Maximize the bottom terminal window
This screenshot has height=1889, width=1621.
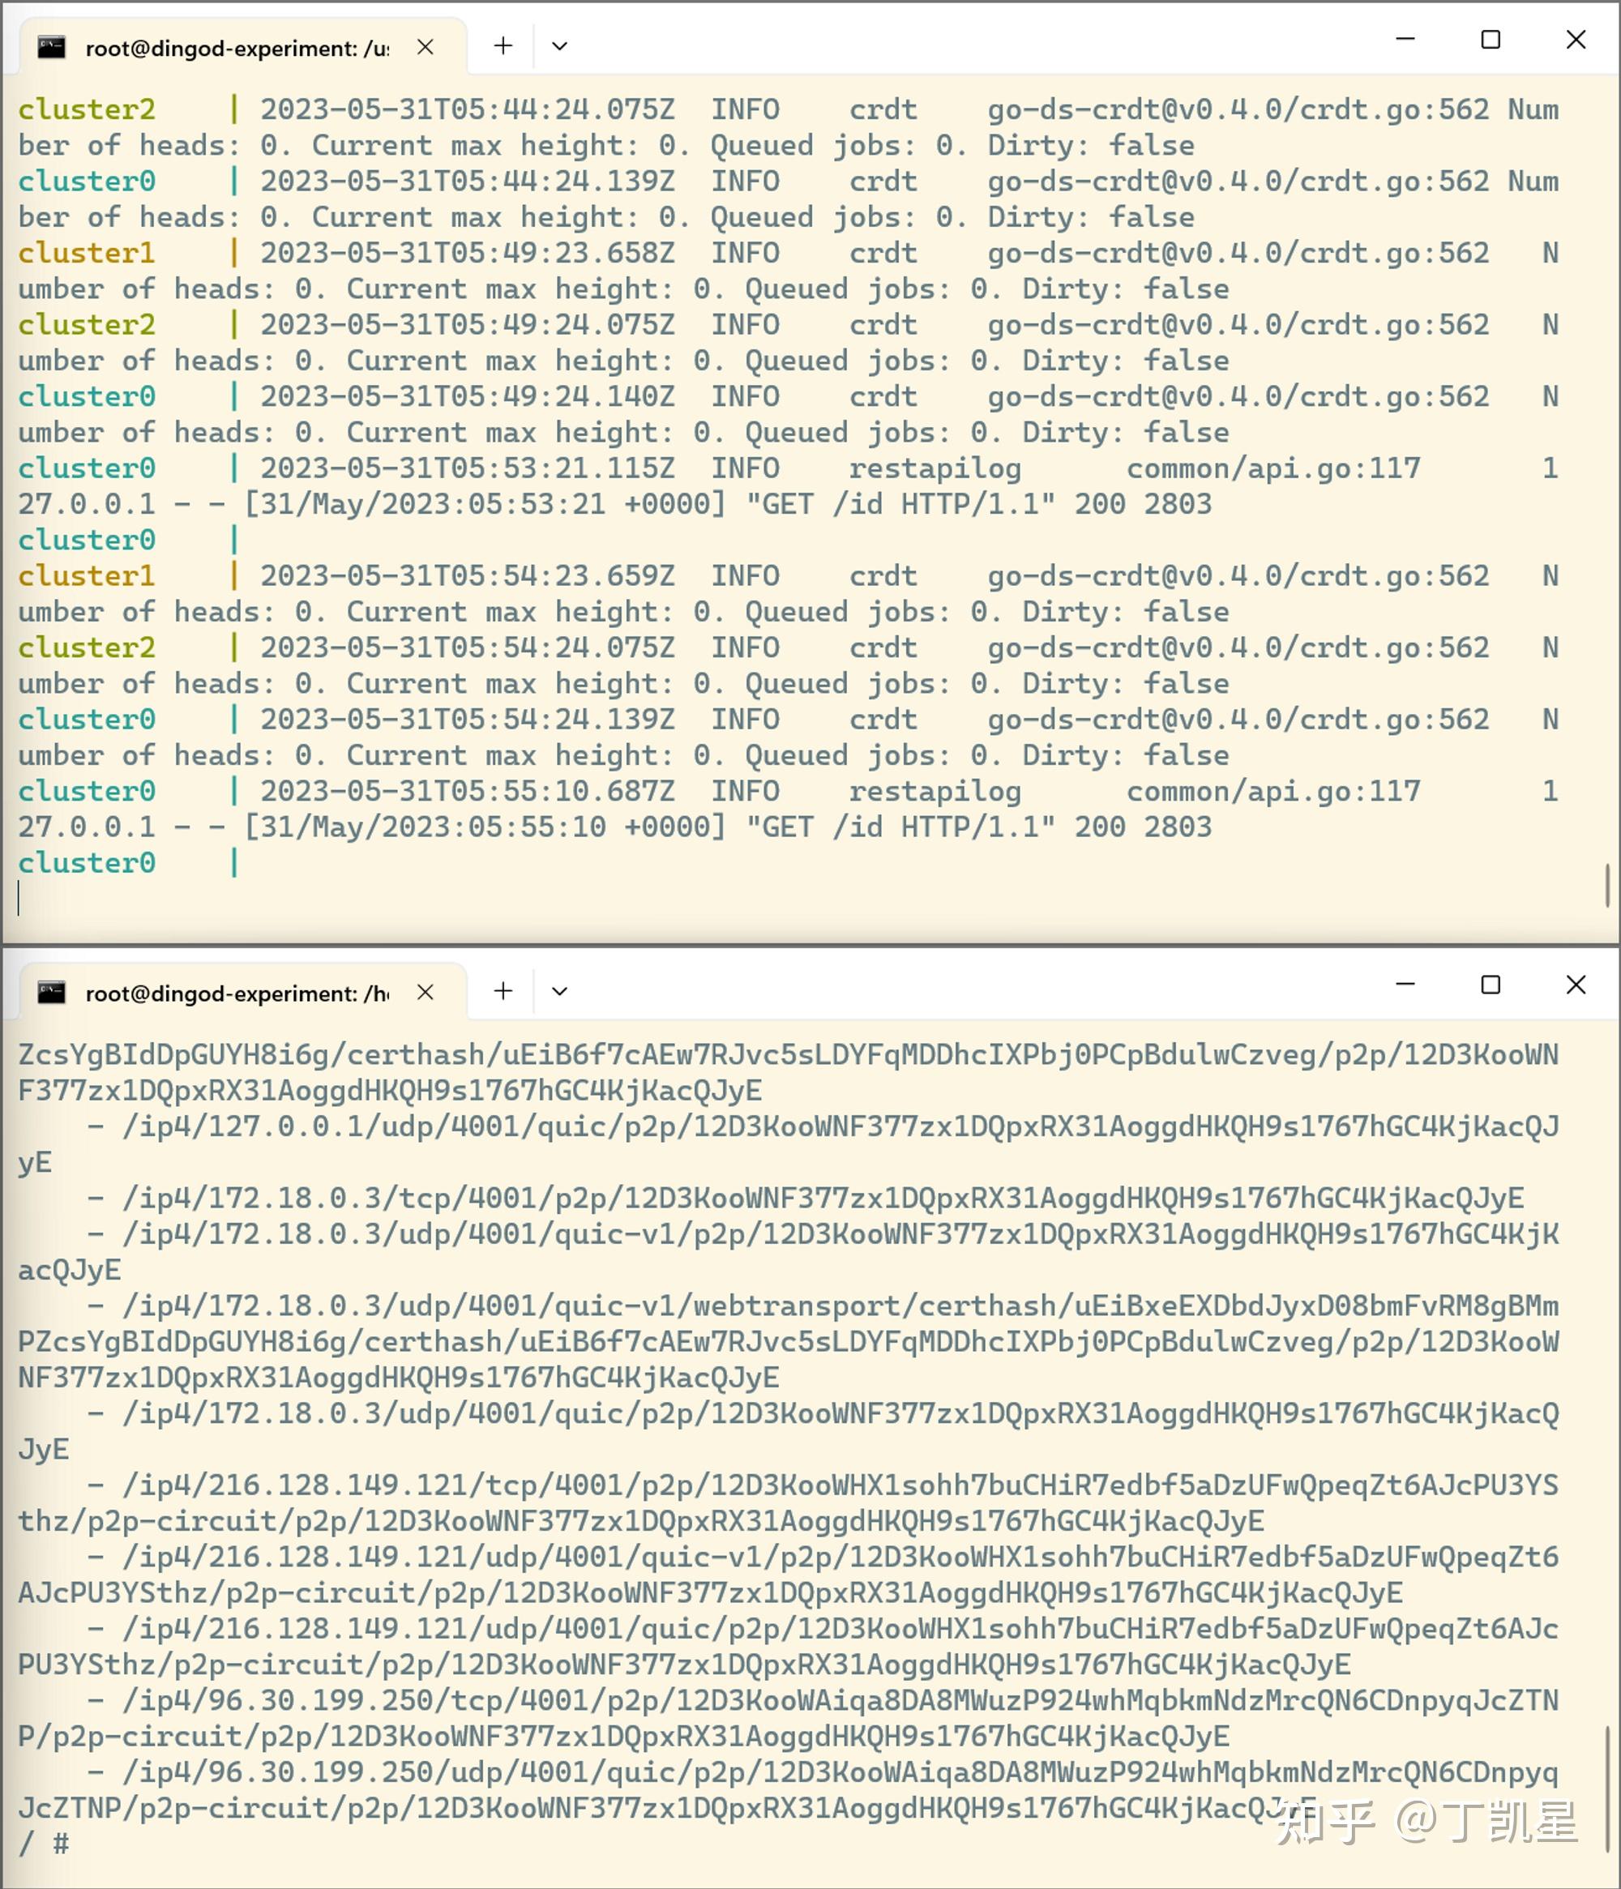tap(1491, 985)
